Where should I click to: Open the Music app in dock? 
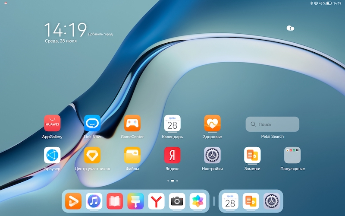94,201
